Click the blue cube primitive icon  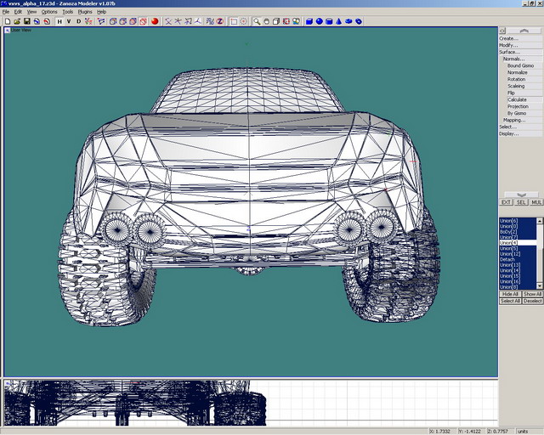click(x=309, y=21)
